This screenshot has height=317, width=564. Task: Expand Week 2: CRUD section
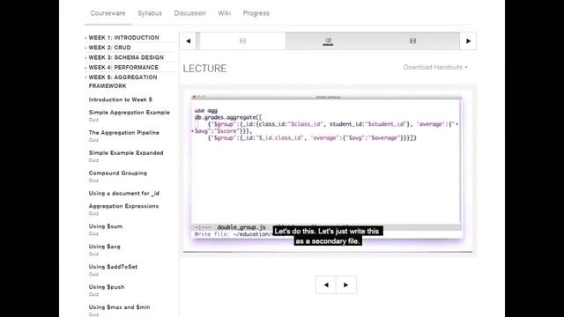109,48
